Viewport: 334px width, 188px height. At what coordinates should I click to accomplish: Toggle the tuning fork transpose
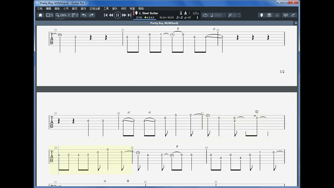[230, 15]
